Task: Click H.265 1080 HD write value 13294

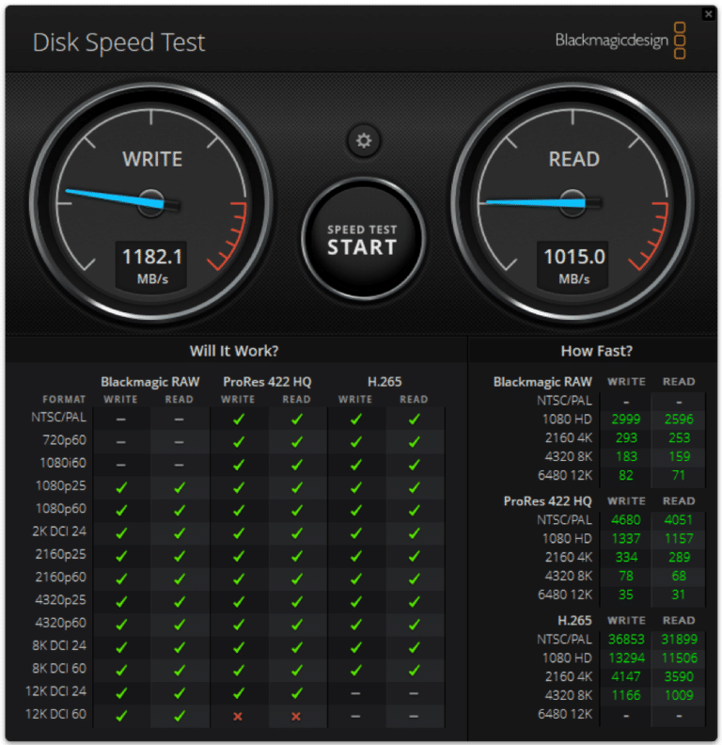Action: click(x=626, y=658)
